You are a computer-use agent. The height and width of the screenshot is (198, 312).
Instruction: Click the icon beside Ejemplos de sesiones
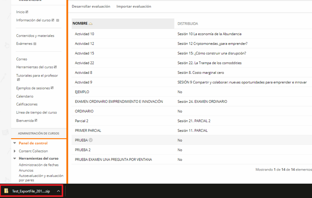52,88
